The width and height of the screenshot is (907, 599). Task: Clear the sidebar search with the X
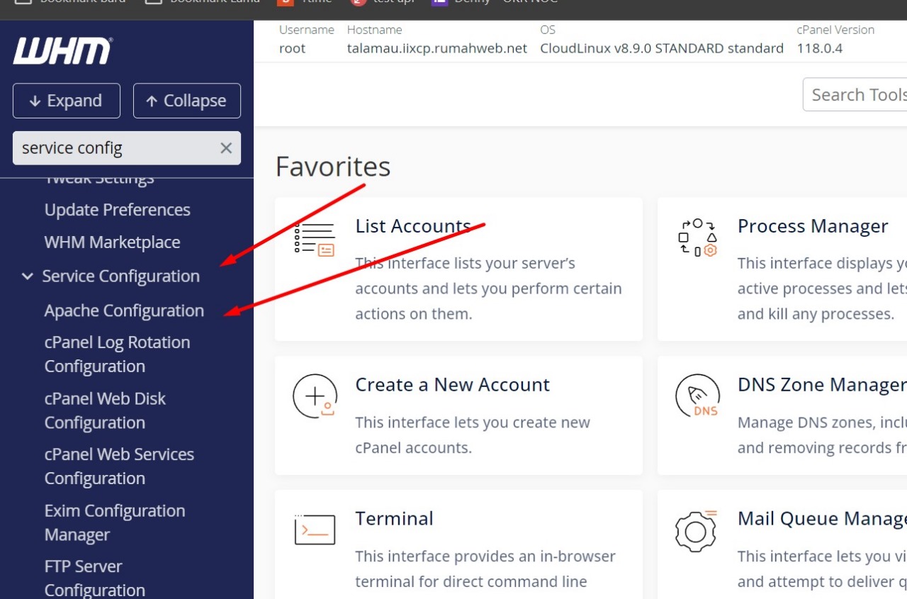[226, 148]
